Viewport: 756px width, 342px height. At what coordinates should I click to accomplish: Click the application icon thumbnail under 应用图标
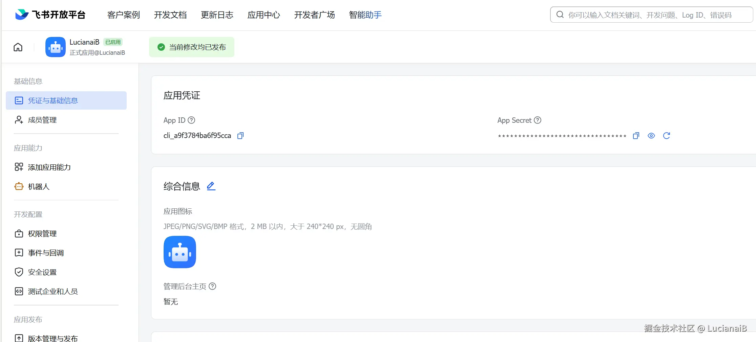point(180,252)
